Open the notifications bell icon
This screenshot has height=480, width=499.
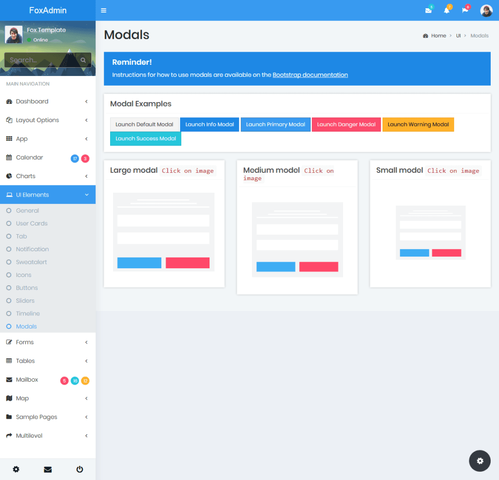pyautogui.click(x=446, y=10)
